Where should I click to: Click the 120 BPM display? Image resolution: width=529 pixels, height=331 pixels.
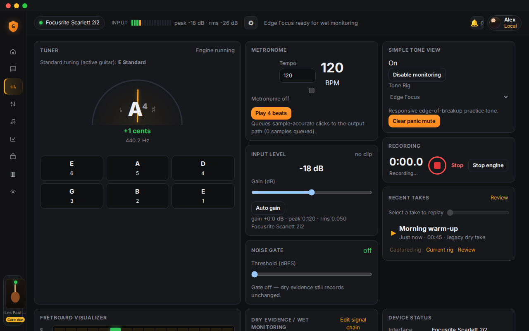(332, 74)
